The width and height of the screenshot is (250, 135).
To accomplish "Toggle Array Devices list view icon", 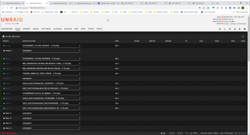I will point(243,36).
